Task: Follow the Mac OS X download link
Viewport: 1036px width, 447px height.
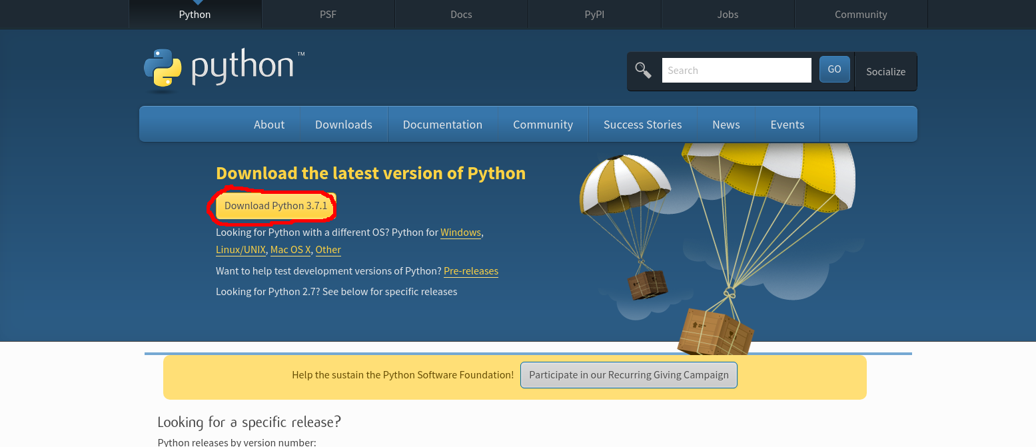Action: coord(290,250)
